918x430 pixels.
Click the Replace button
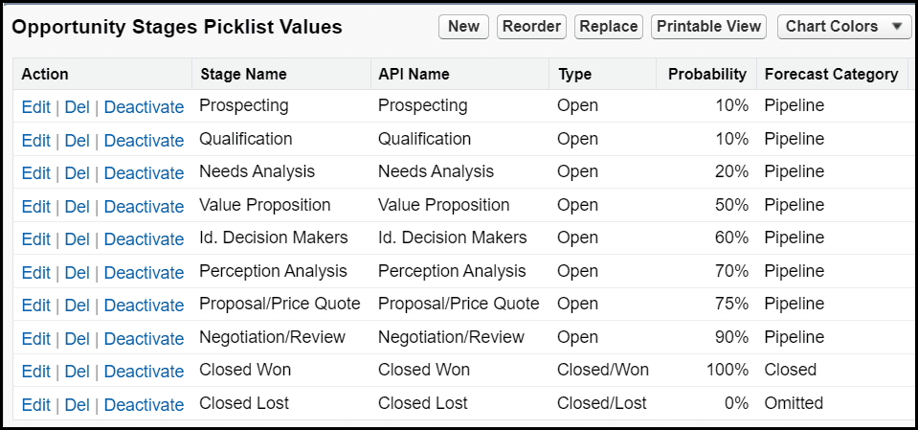tap(609, 27)
